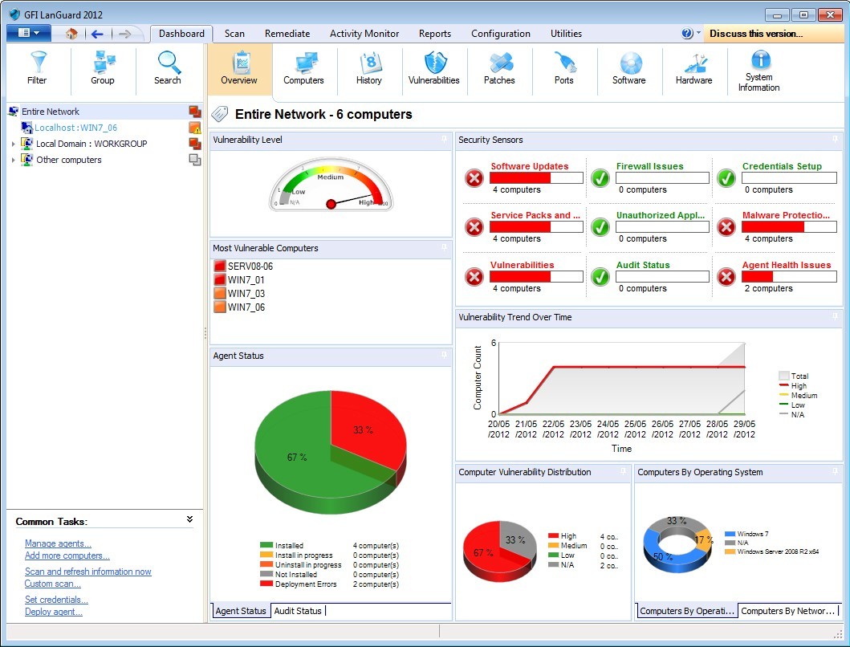Click the History calendar icon
The image size is (850, 647).
click(369, 67)
